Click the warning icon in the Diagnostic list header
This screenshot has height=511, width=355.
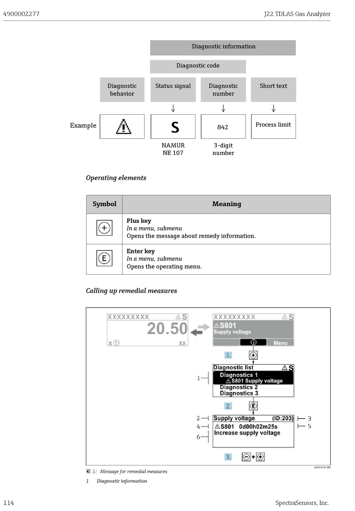tap(285, 368)
